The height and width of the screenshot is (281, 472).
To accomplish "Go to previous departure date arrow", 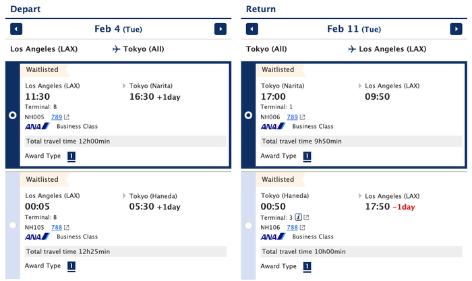I will click(x=16, y=29).
